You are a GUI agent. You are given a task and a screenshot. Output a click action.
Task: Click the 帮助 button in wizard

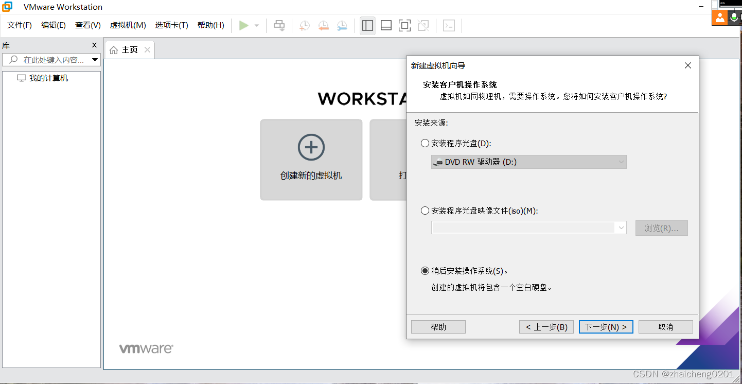click(438, 327)
